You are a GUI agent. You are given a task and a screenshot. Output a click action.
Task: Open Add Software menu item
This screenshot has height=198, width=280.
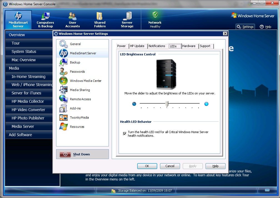29,135
